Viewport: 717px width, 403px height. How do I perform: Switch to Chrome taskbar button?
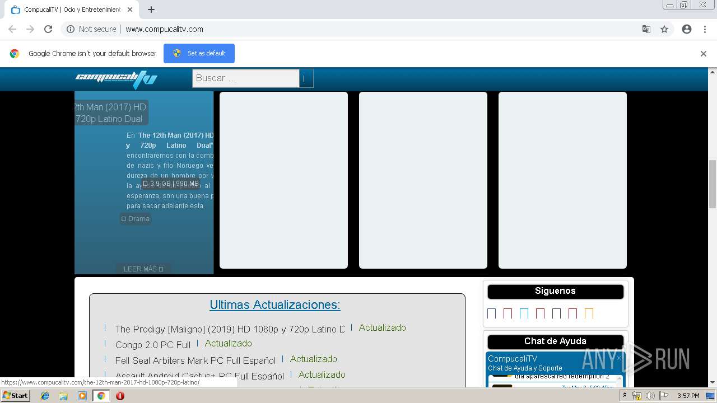point(101,396)
